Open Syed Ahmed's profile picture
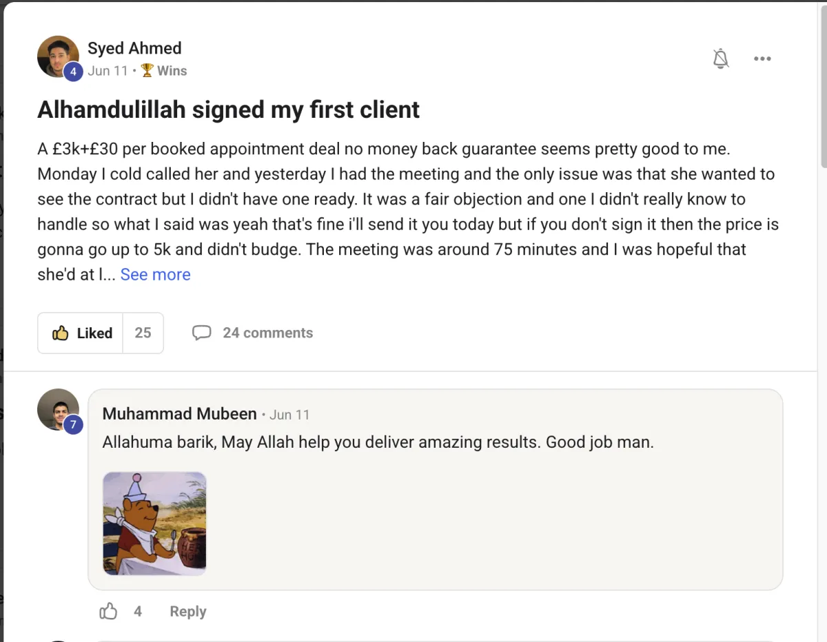This screenshot has width=827, height=642. pyautogui.click(x=57, y=55)
